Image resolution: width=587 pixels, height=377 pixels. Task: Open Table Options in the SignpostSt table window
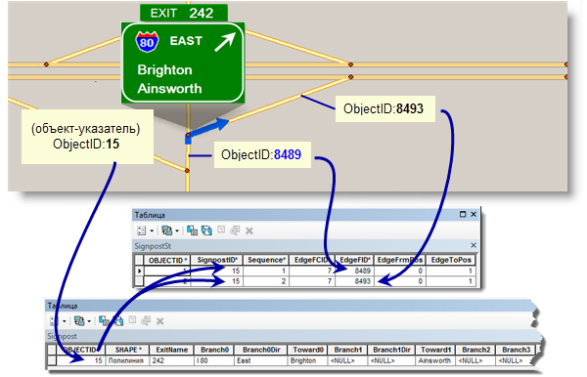point(141,230)
